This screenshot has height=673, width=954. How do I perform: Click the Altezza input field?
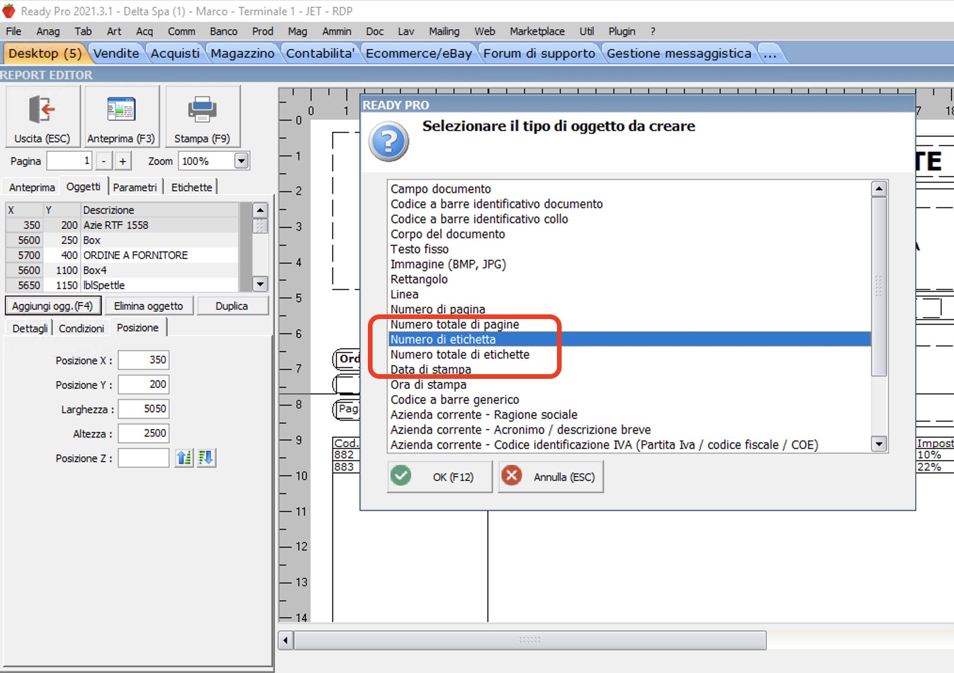143,433
